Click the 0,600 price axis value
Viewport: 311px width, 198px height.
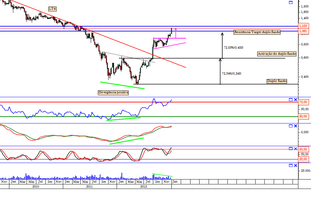305,58
